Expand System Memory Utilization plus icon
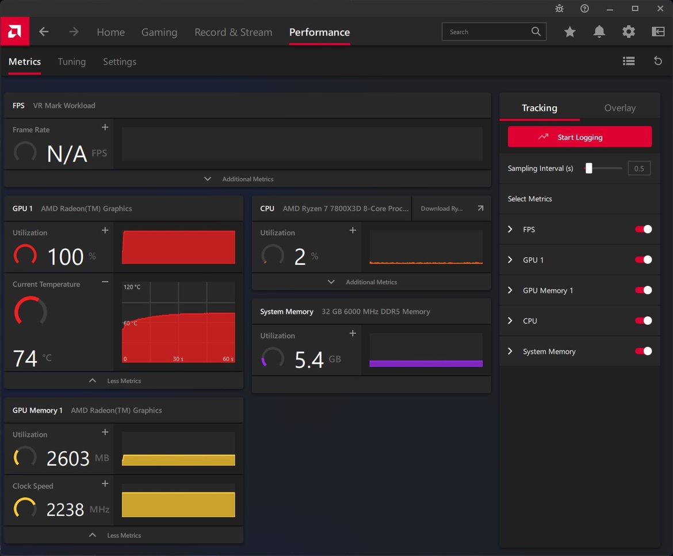673x556 pixels. (353, 333)
